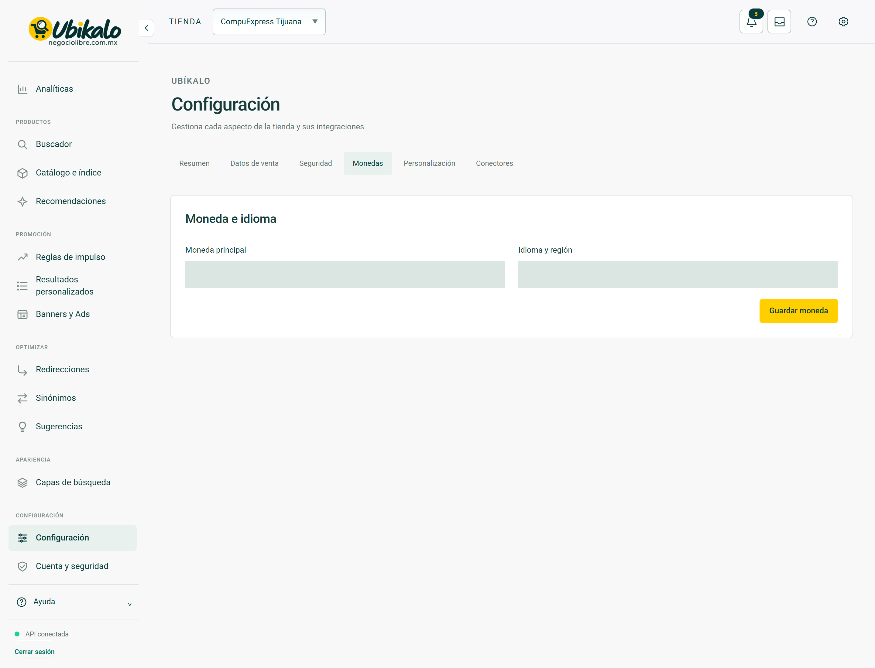Expand the Ayuda section chevron

(x=130, y=604)
